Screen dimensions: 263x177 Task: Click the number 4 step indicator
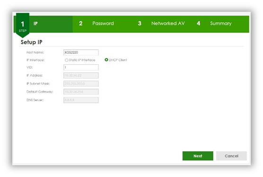[x=198, y=24]
